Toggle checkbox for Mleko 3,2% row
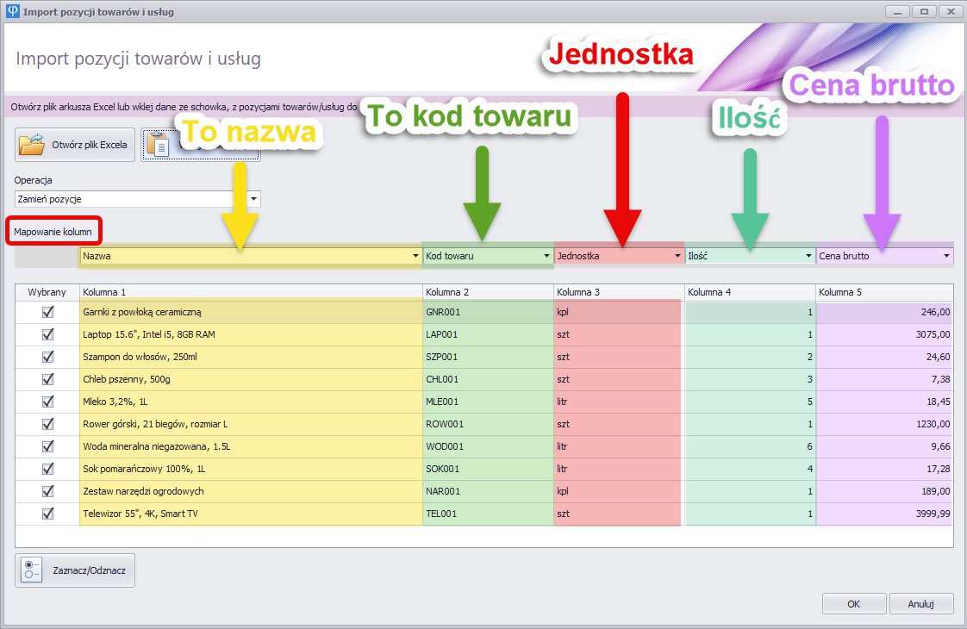Screen dimensions: 967x629 click(x=47, y=402)
